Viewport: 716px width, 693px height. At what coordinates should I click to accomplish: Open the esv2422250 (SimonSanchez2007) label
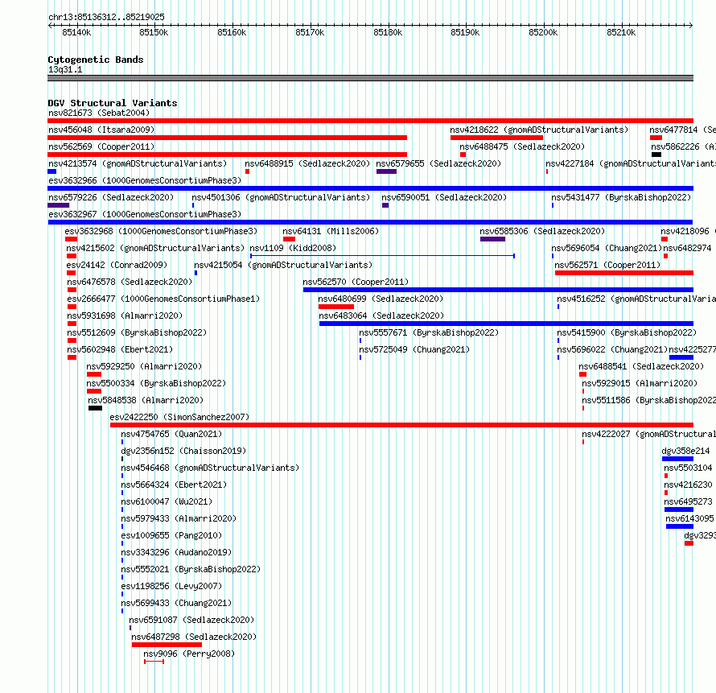179,417
